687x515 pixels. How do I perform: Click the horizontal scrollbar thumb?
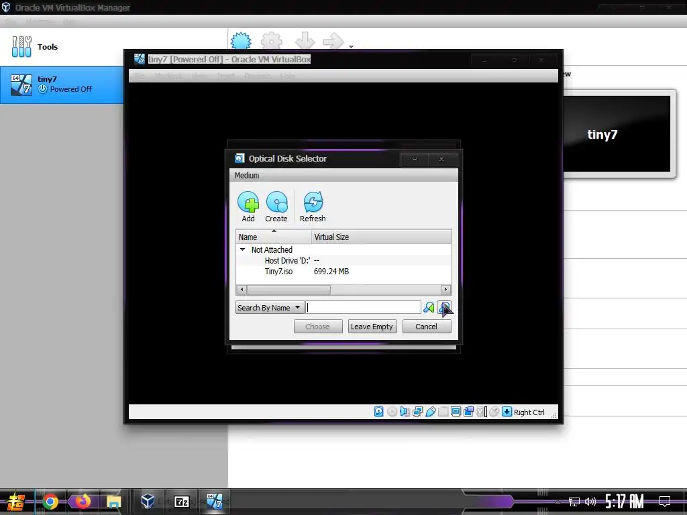pyautogui.click(x=288, y=290)
